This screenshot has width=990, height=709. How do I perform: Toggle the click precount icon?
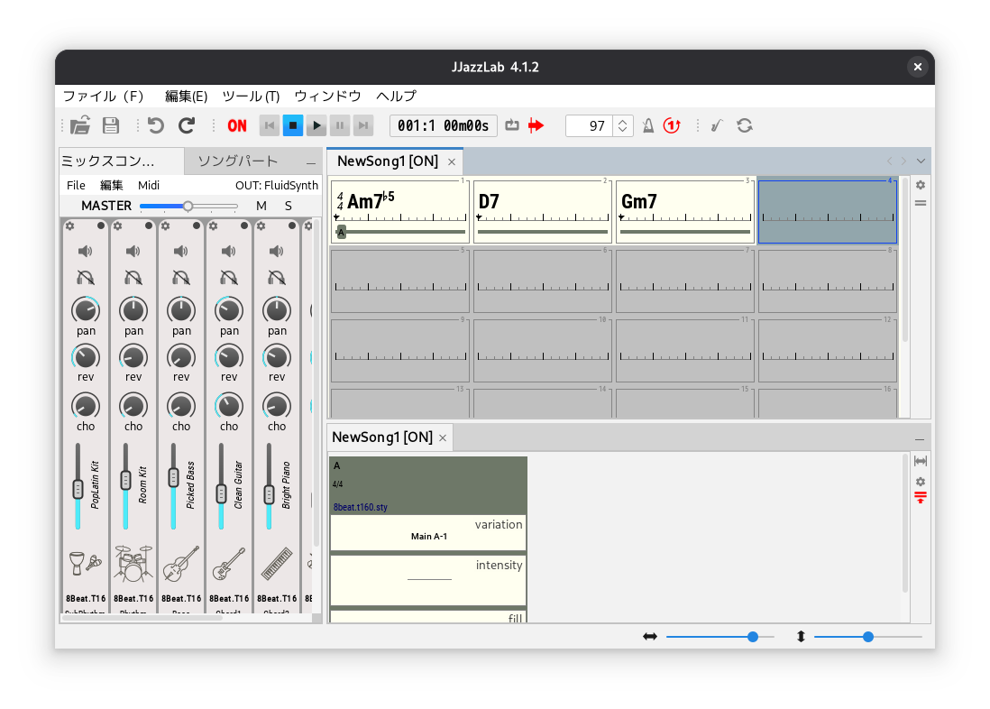pyautogui.click(x=672, y=125)
